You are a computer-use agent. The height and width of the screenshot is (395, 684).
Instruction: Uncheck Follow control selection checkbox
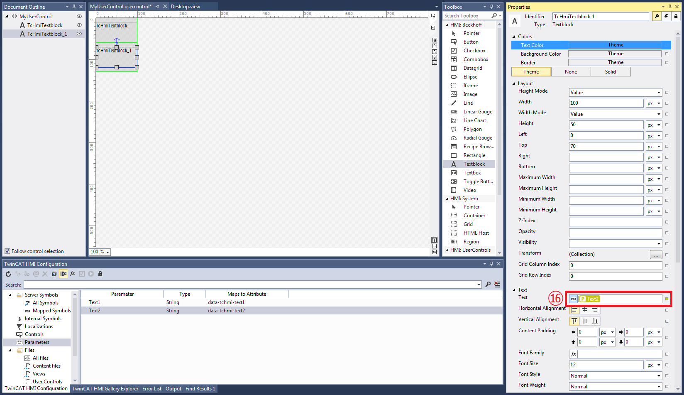(7, 251)
